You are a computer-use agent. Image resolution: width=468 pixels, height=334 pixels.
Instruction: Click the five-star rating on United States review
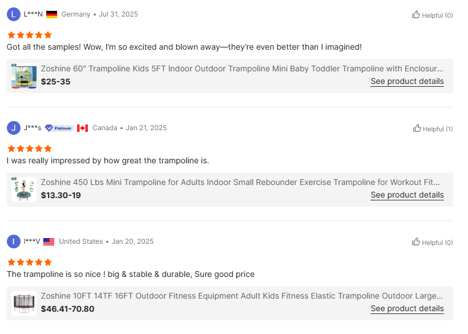point(29,262)
